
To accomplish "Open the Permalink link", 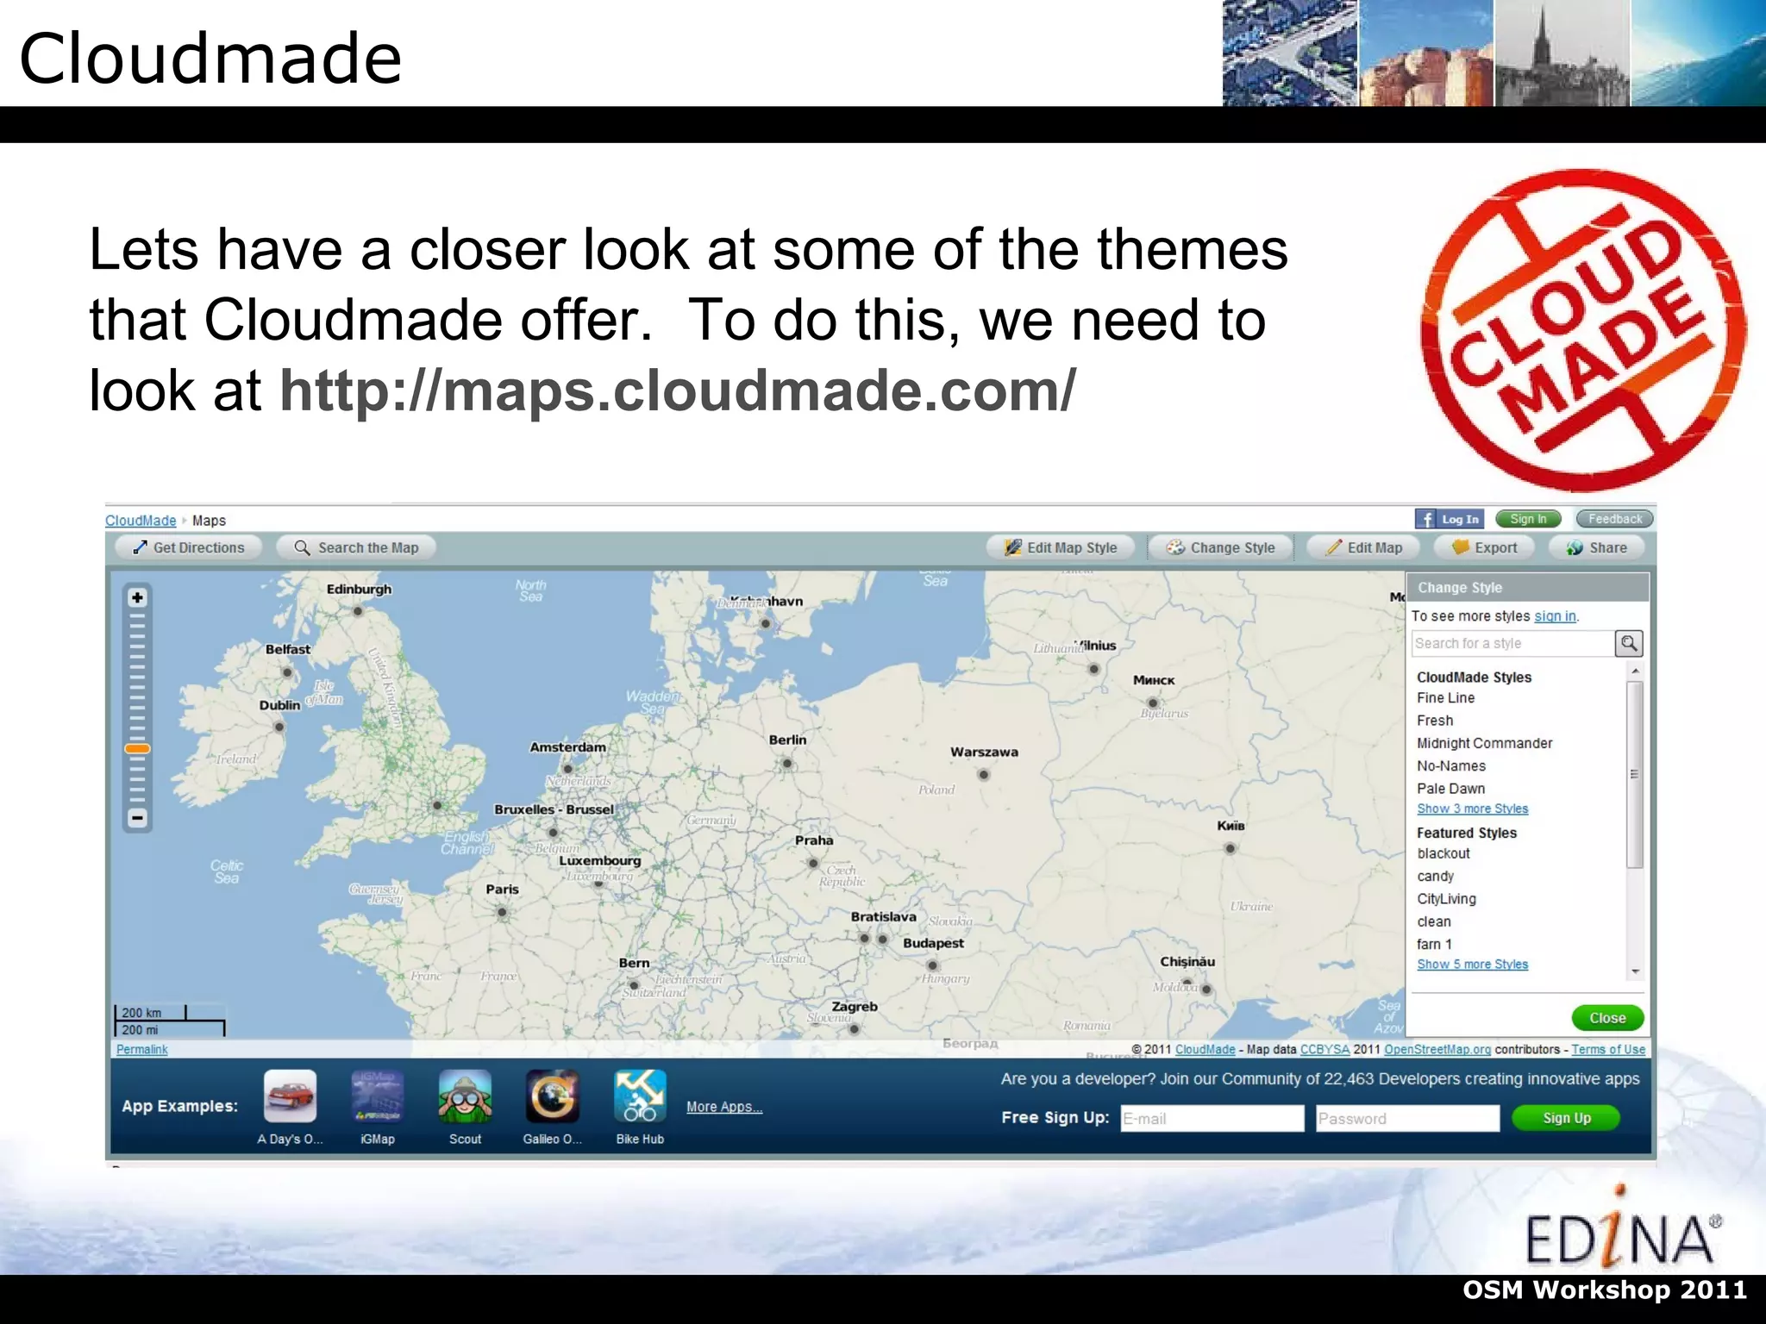I will tap(142, 1050).
